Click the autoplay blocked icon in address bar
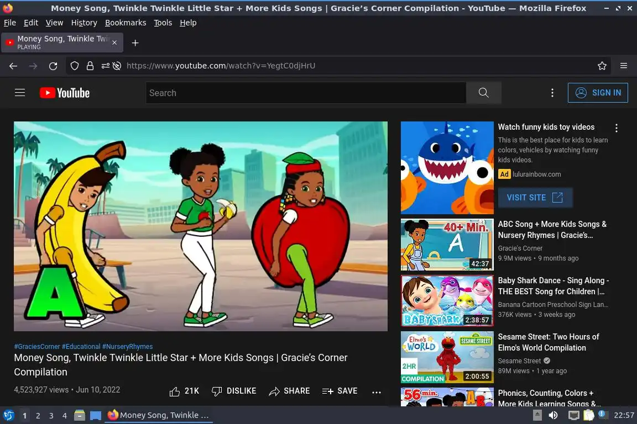The height and width of the screenshot is (424, 637). [x=117, y=66]
